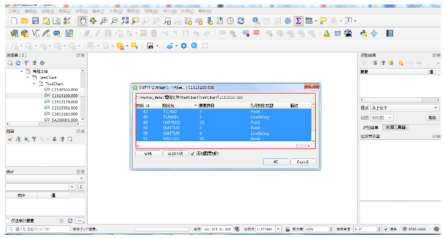
Task: Click the New GeoPackage Layer icon
Action: click(25, 33)
